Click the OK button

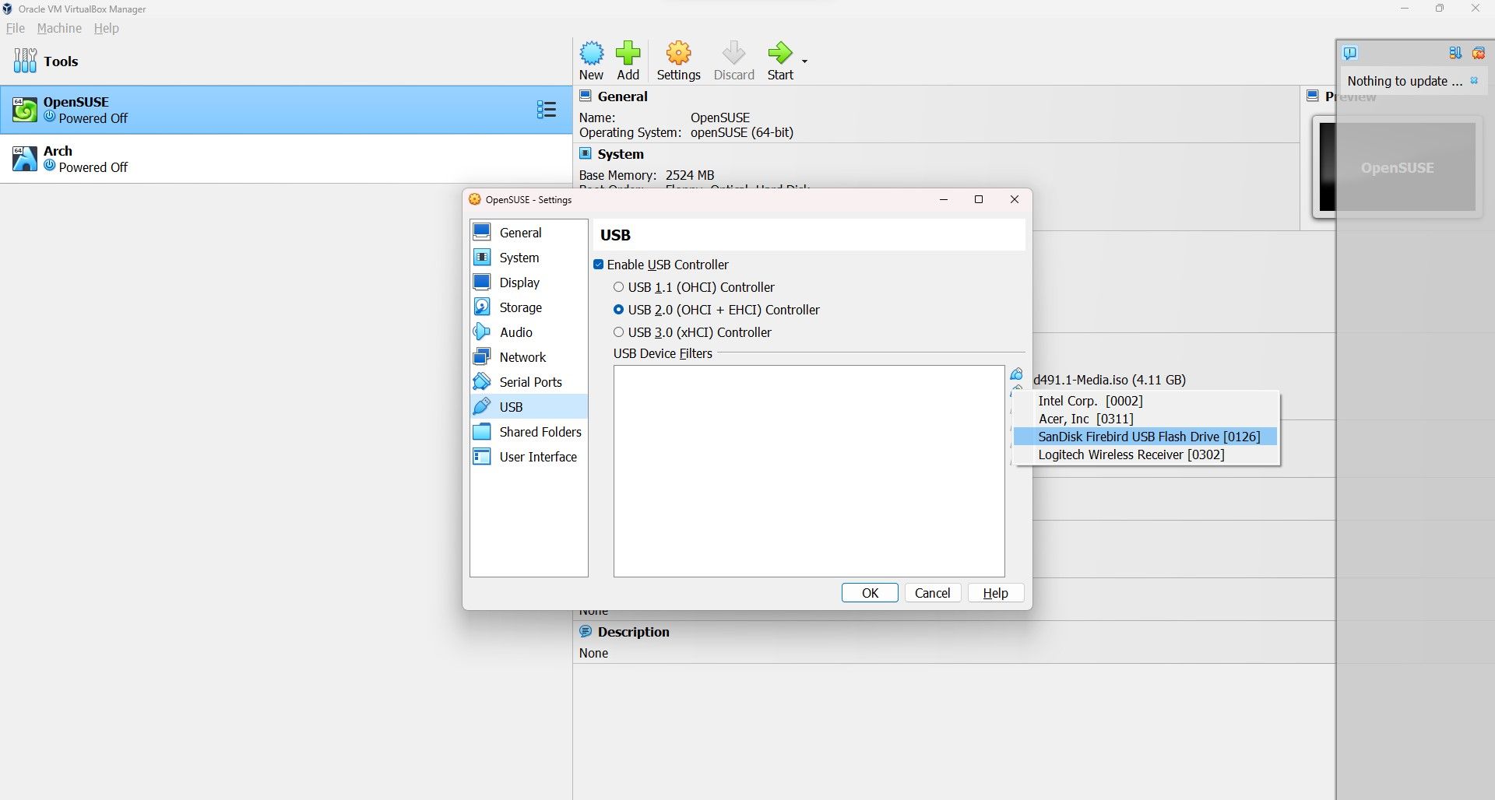870,592
